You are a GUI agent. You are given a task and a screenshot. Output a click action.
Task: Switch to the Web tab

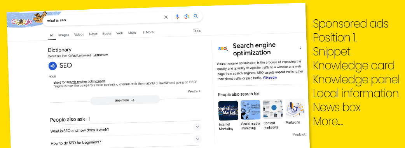tap(120, 33)
